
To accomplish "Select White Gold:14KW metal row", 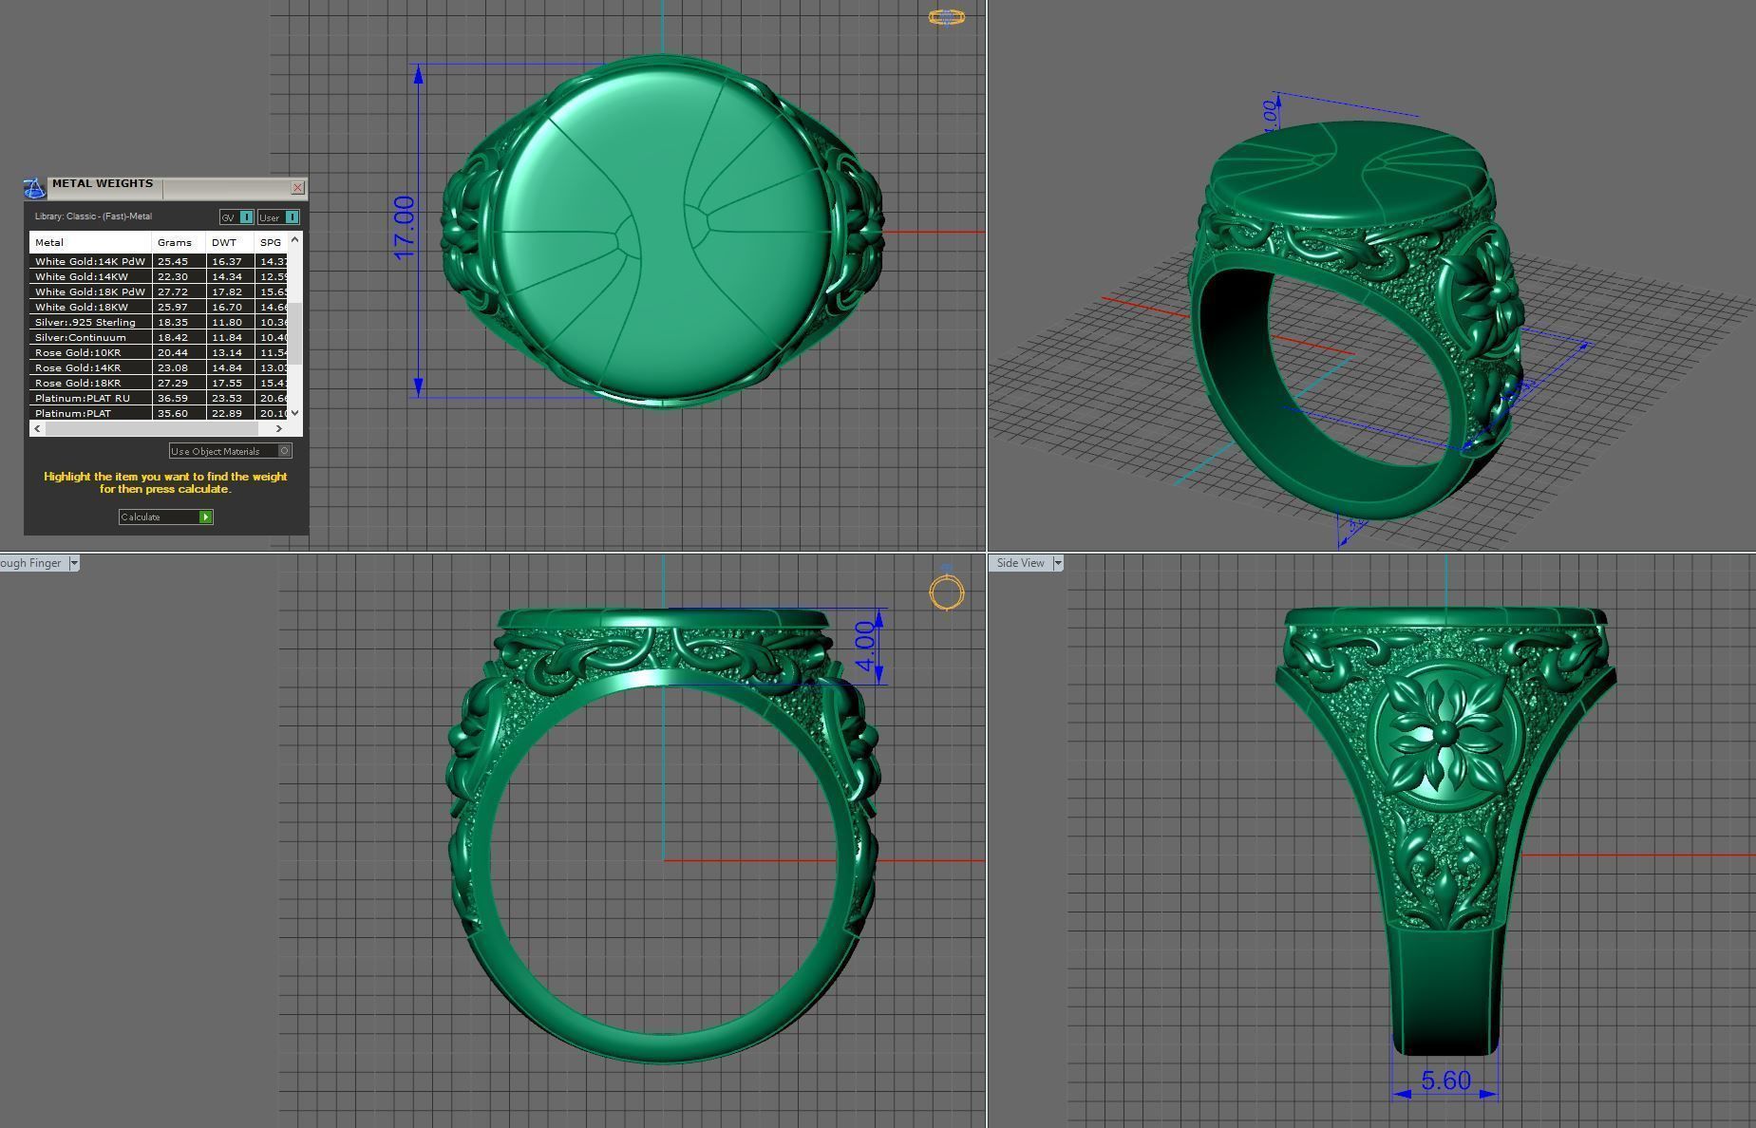I will click(x=159, y=276).
